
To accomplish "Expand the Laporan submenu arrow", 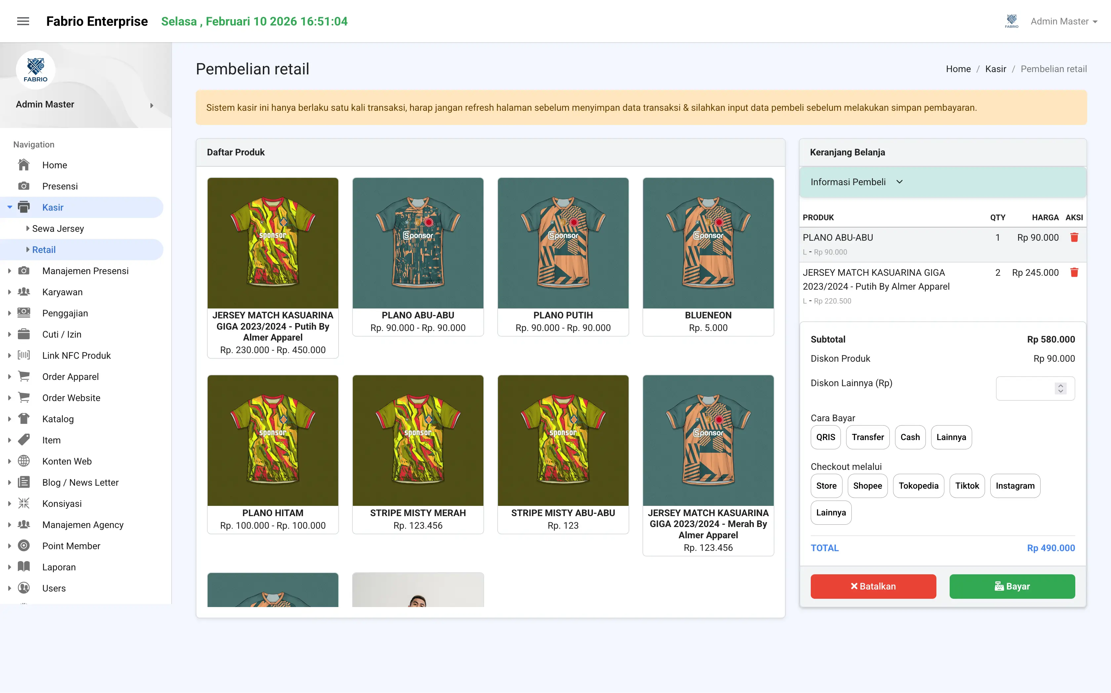I will pyautogui.click(x=10, y=567).
